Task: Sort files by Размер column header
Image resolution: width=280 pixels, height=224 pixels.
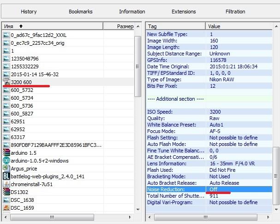Action: click(119, 26)
